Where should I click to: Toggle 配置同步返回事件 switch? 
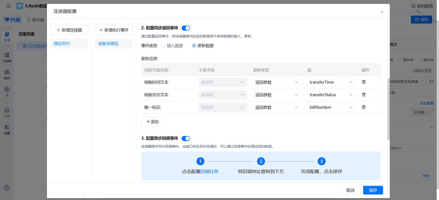tap(186, 28)
